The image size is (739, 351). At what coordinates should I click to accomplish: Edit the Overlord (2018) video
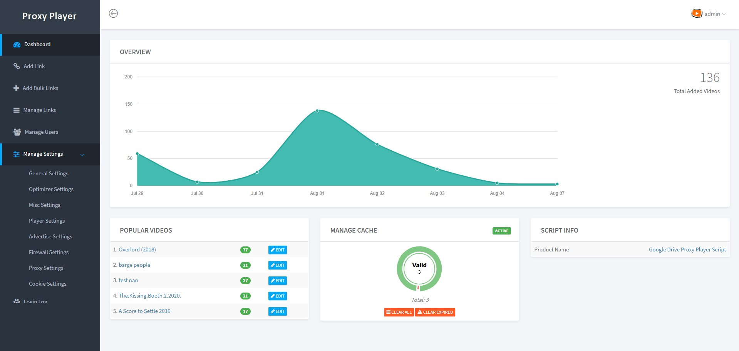tap(277, 250)
